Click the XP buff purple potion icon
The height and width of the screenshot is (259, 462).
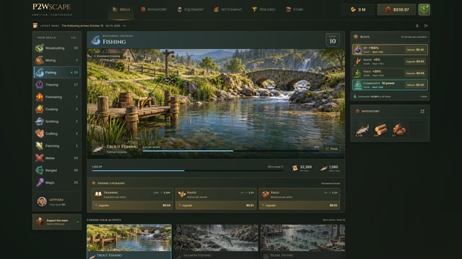pos(358,50)
